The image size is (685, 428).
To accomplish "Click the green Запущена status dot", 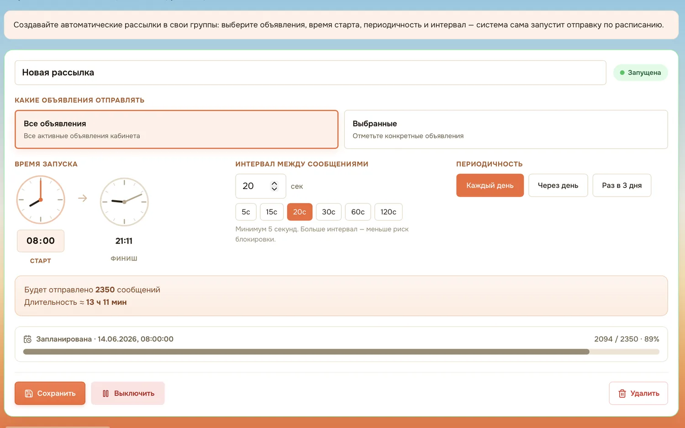I will click(622, 73).
